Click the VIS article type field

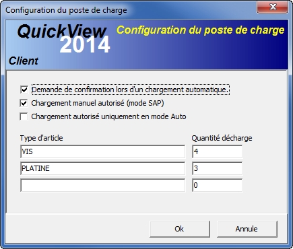102,151
